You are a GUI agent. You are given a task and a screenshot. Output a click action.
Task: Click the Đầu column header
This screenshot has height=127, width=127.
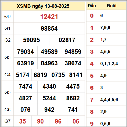coord(92,6)
